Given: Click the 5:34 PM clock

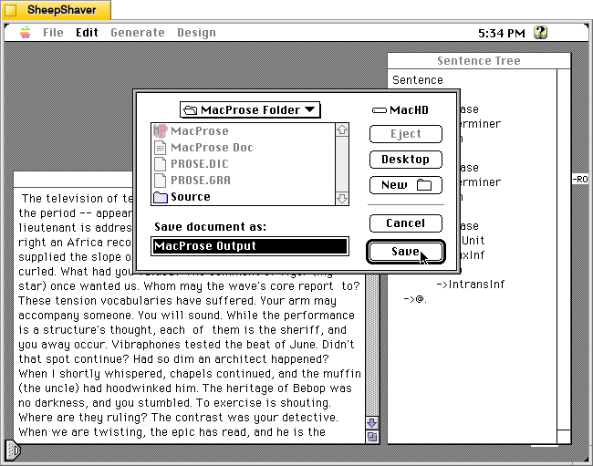Looking at the screenshot, I should coord(502,33).
